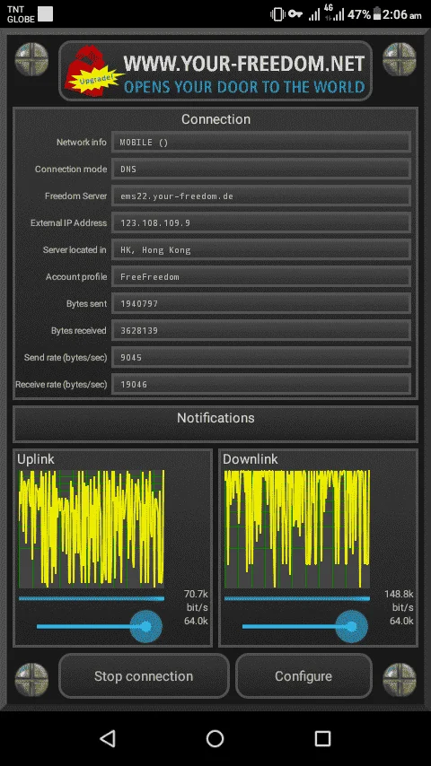Tap the Receive rate value 19046

pos(260,385)
